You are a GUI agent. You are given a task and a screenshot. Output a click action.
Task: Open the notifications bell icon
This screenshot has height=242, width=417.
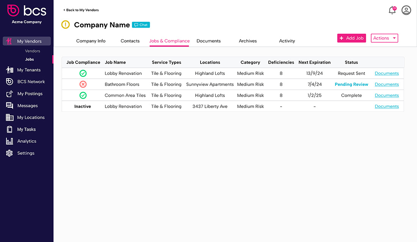[392, 11]
